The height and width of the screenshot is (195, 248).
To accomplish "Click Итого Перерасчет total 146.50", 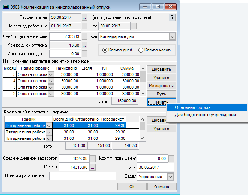I will click(126, 145).
